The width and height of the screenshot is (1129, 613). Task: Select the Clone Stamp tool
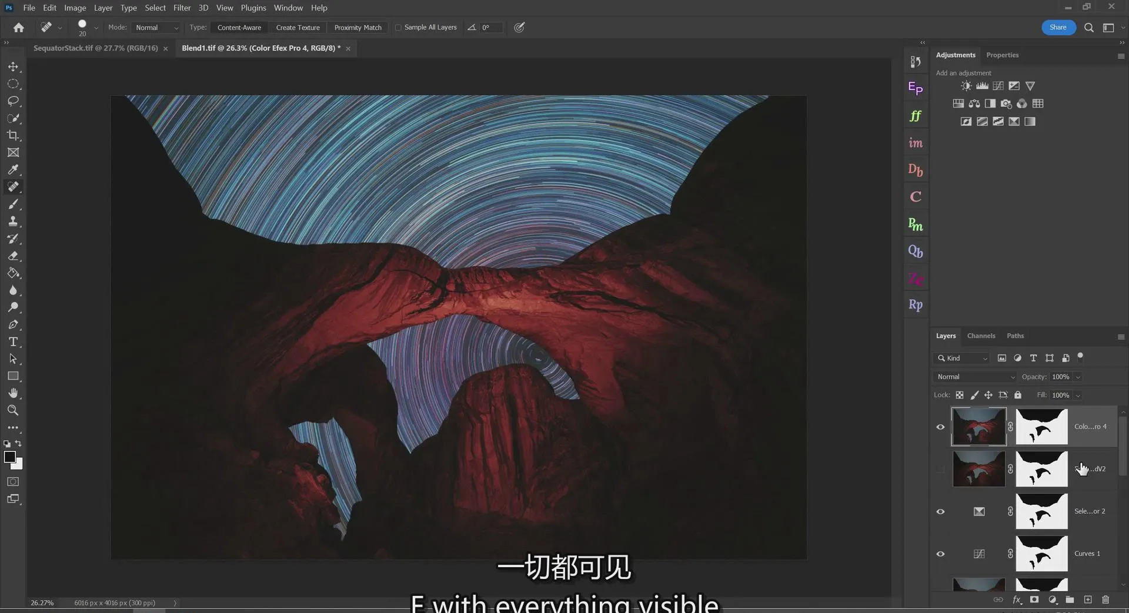point(13,222)
